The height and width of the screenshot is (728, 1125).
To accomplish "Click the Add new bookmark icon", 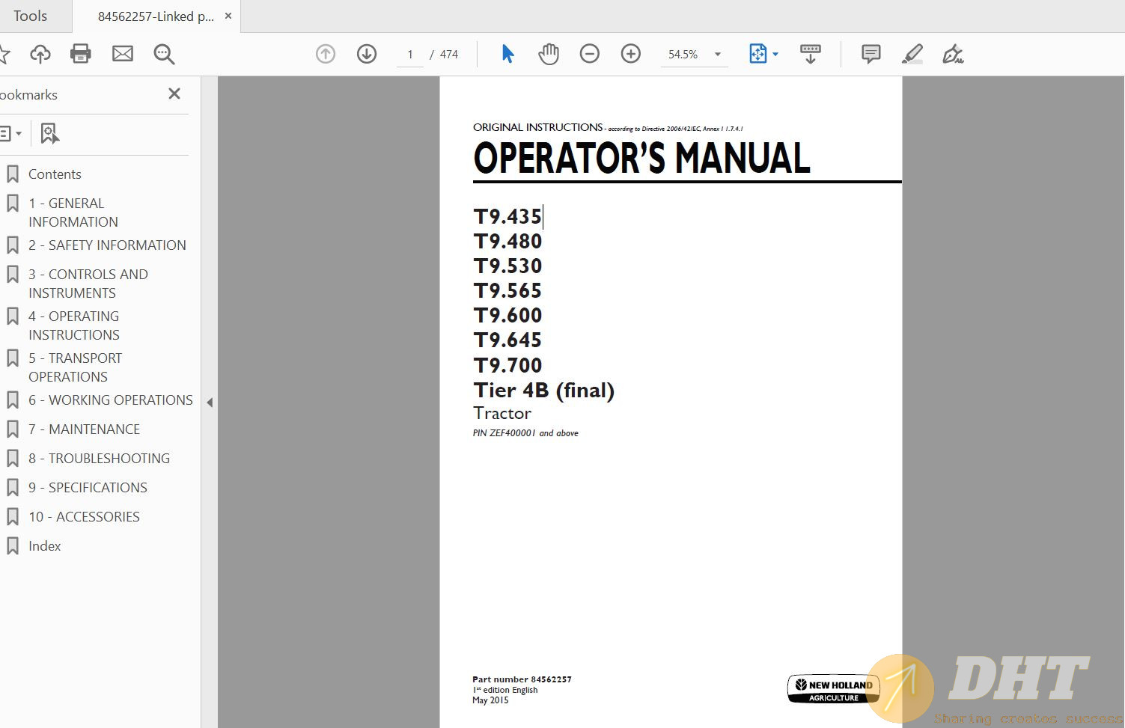I will coord(49,133).
